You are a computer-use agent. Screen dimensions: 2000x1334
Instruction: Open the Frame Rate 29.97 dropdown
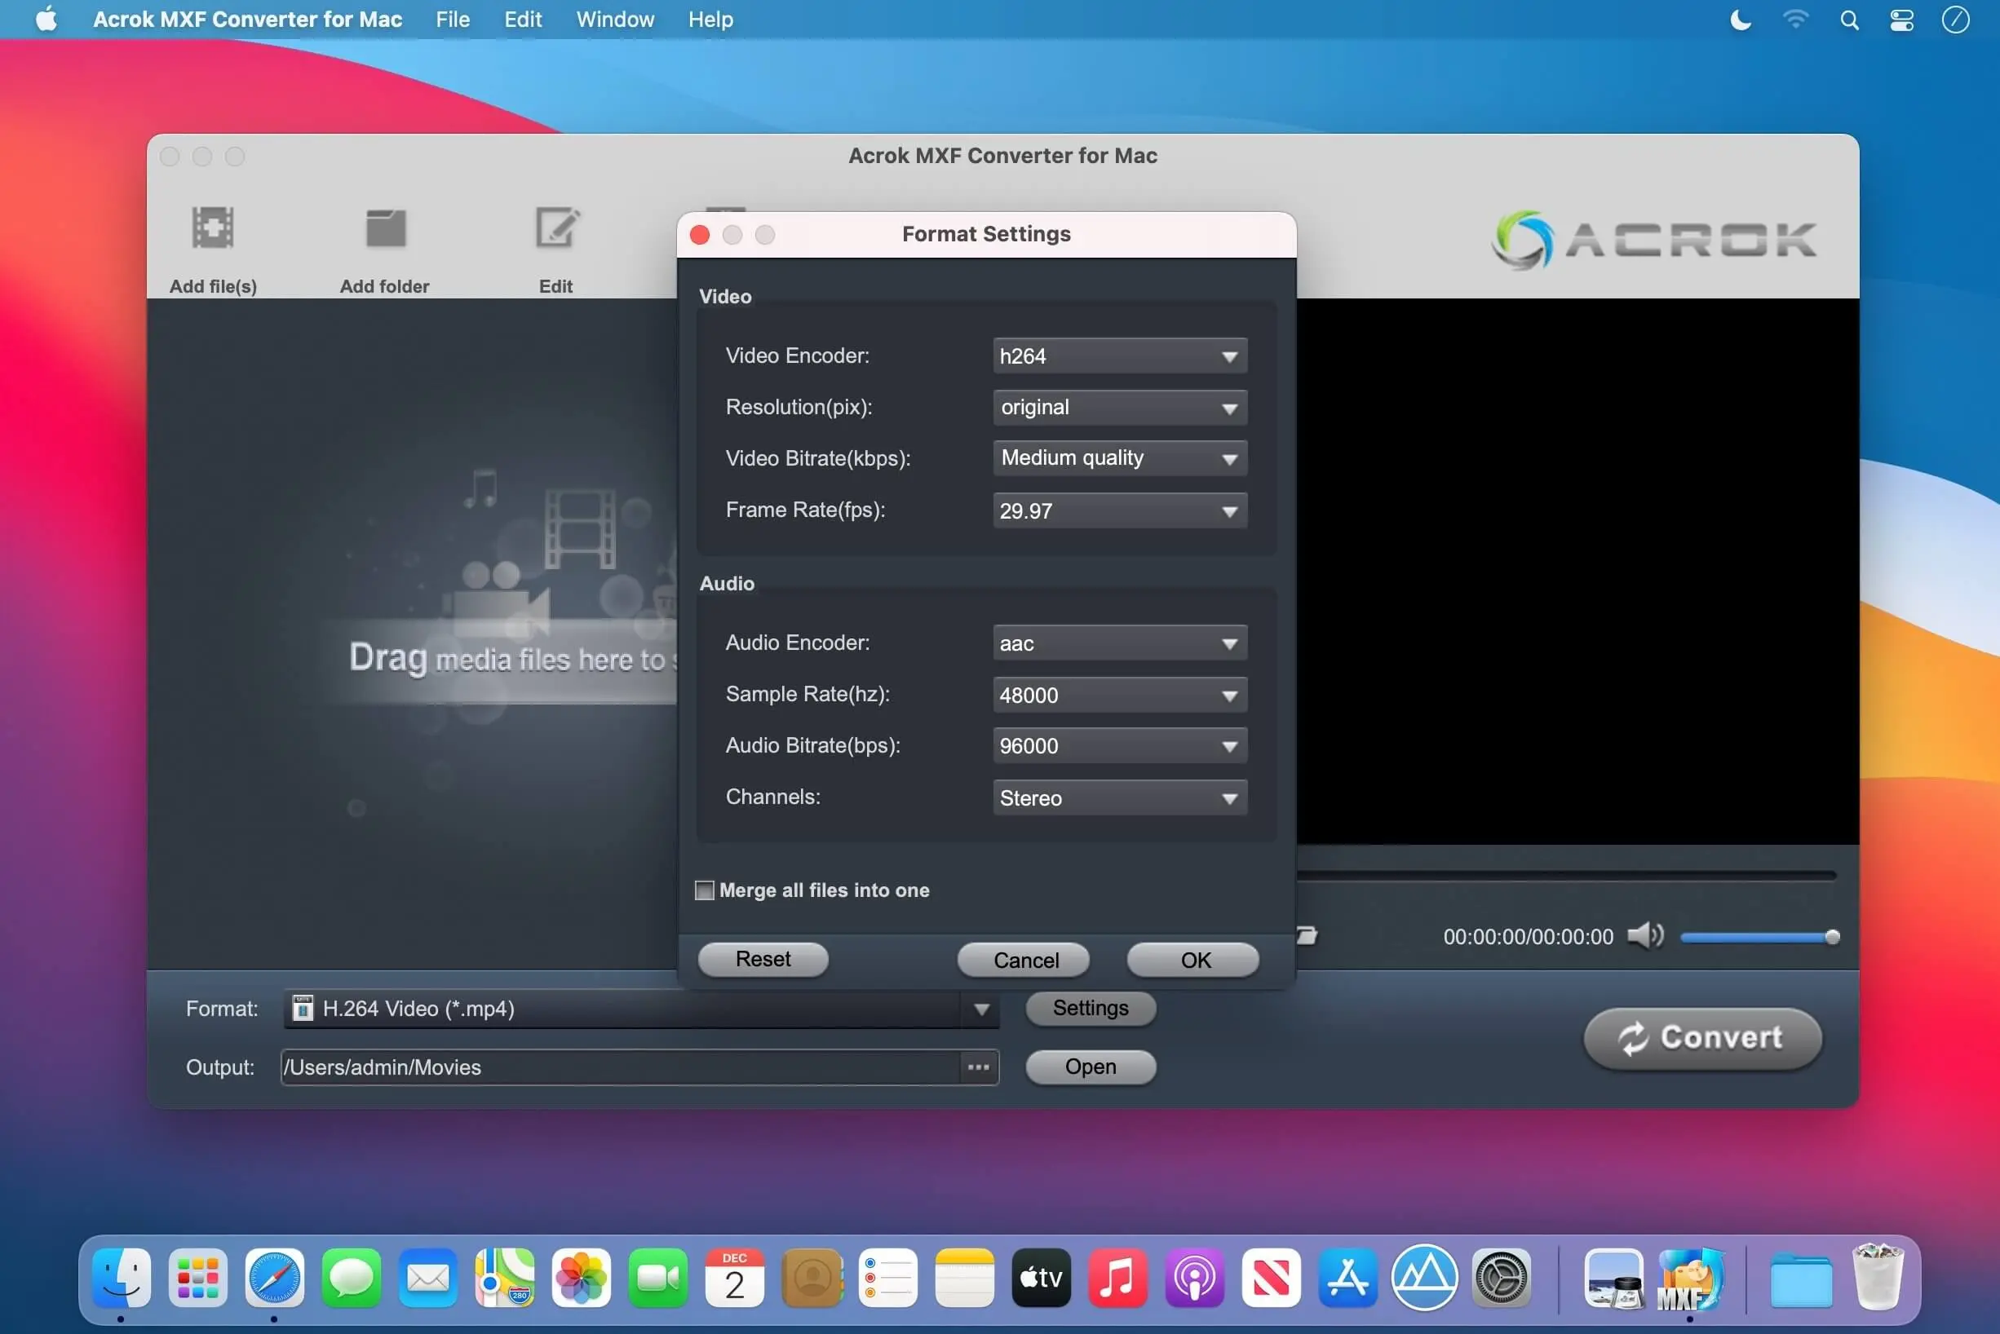1119,511
